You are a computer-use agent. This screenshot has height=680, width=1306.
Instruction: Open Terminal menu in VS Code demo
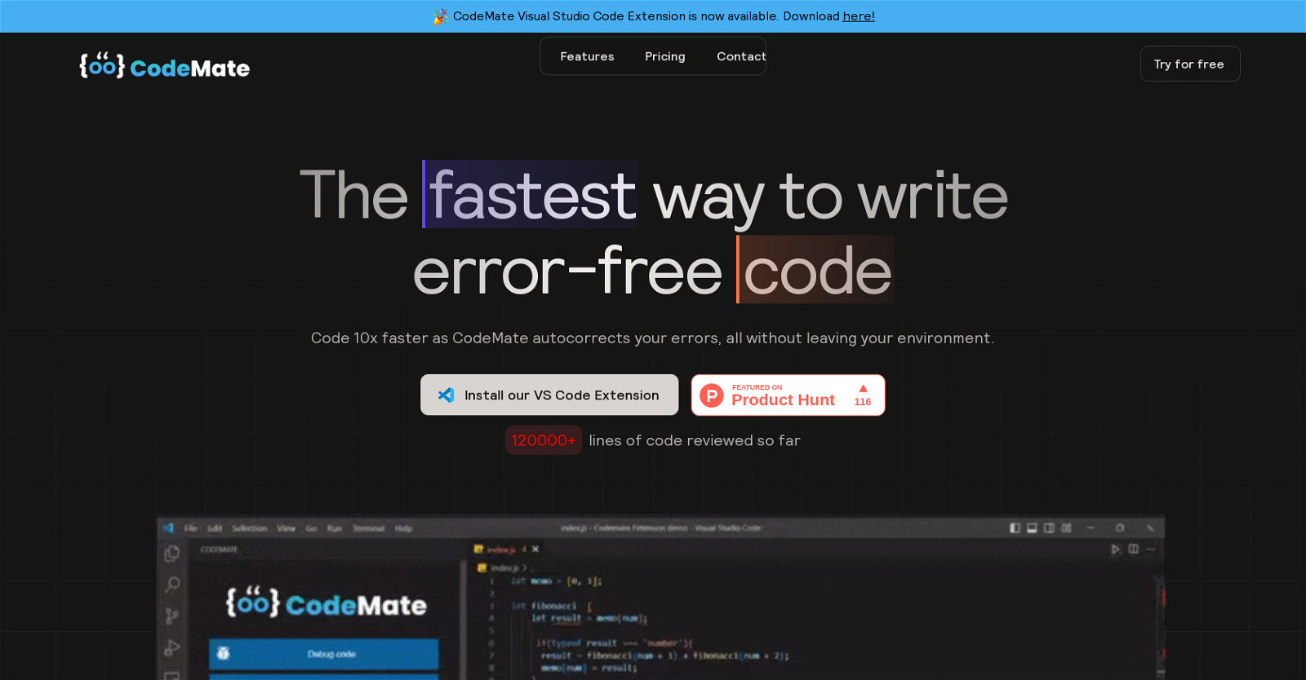(368, 528)
